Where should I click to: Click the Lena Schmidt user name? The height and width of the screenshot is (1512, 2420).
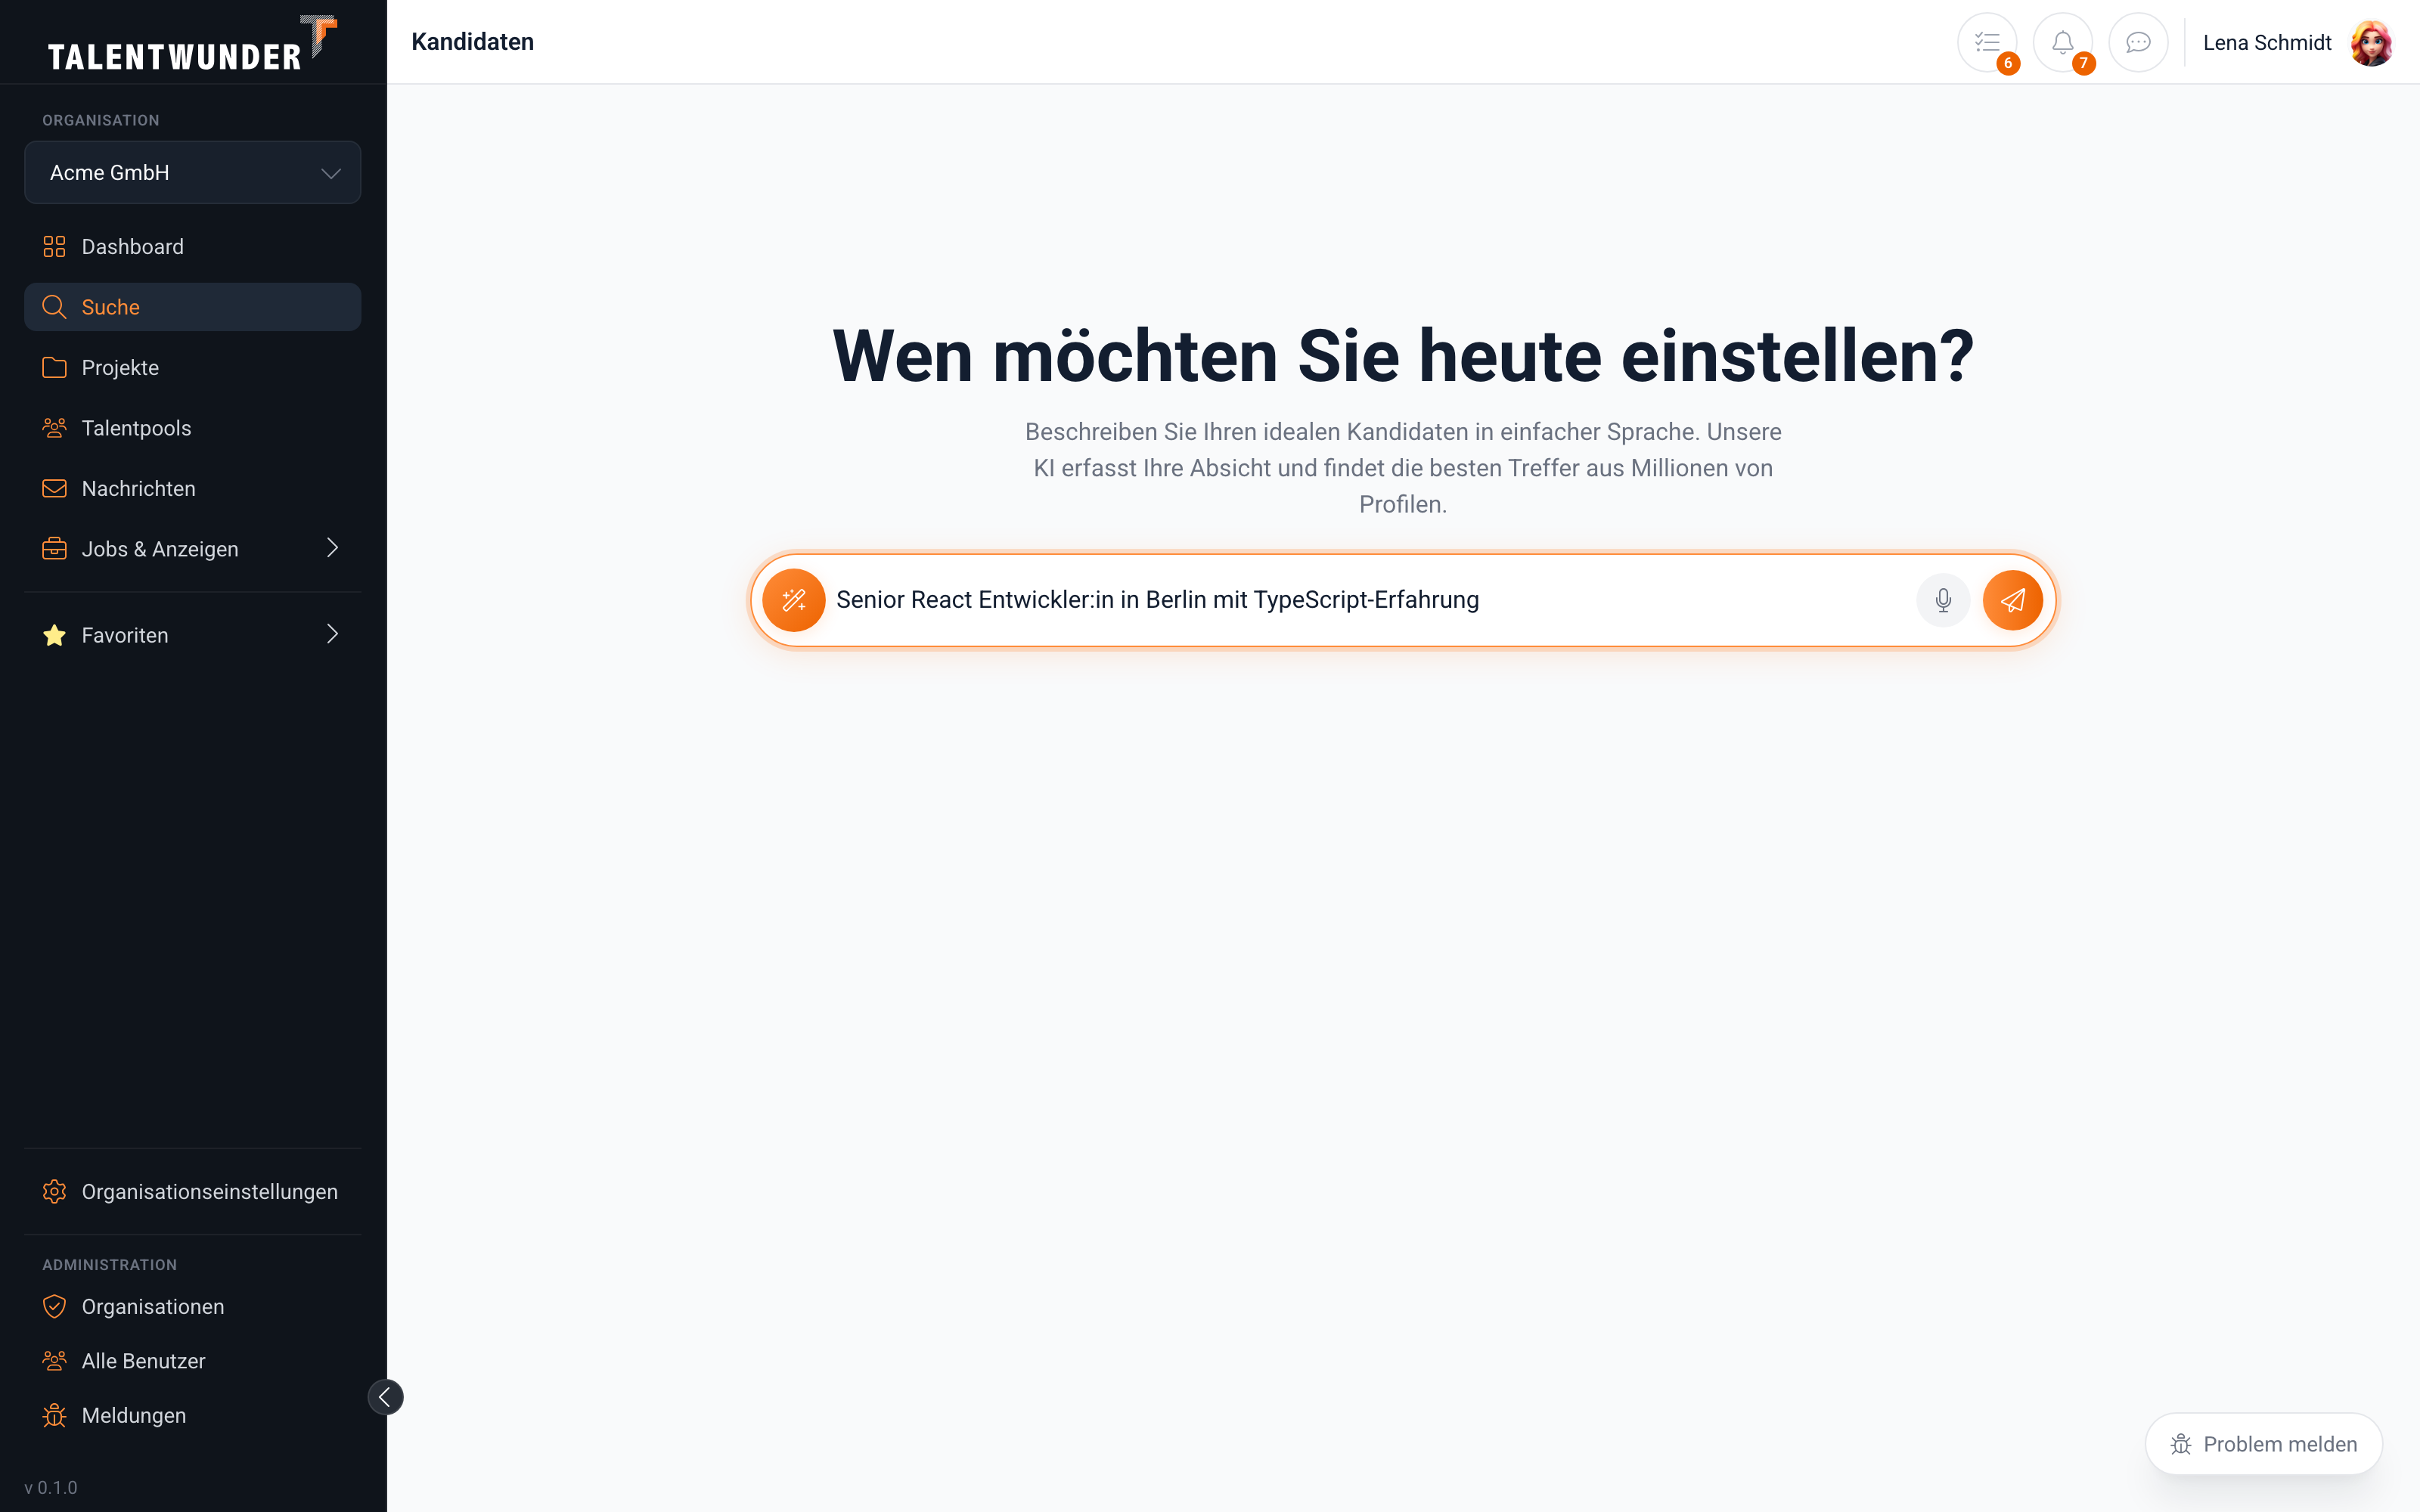pos(2267,43)
